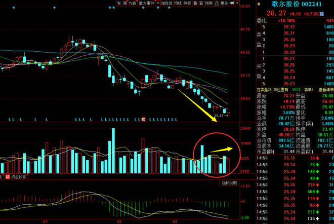Image resolution: width=334 pixels, height=224 pixels.
Task: Click the 02 month label on time axis
Action: [x=119, y=221]
